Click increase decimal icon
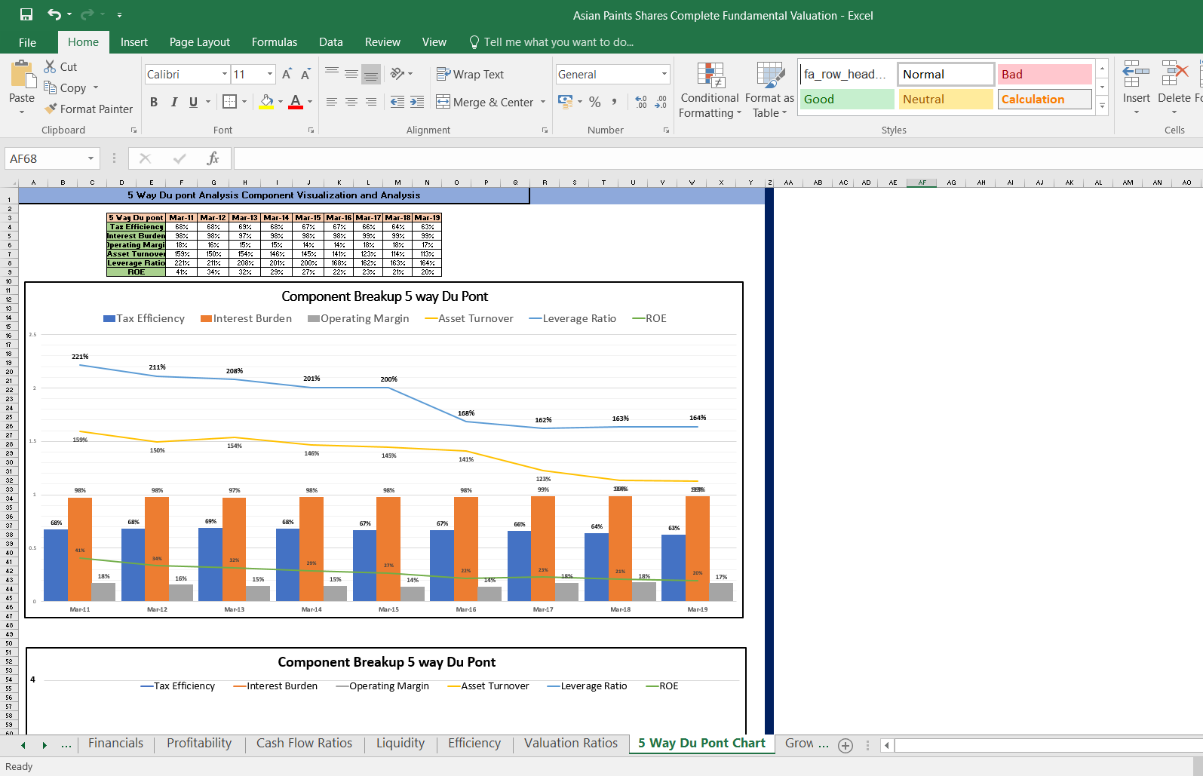1203x776 pixels. (641, 102)
